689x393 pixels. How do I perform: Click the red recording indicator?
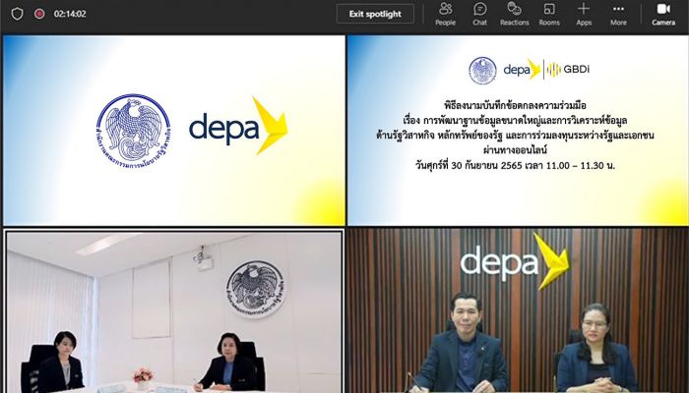click(39, 14)
